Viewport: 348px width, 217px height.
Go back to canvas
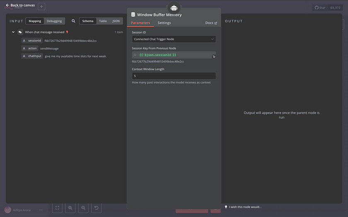[x=20, y=5]
